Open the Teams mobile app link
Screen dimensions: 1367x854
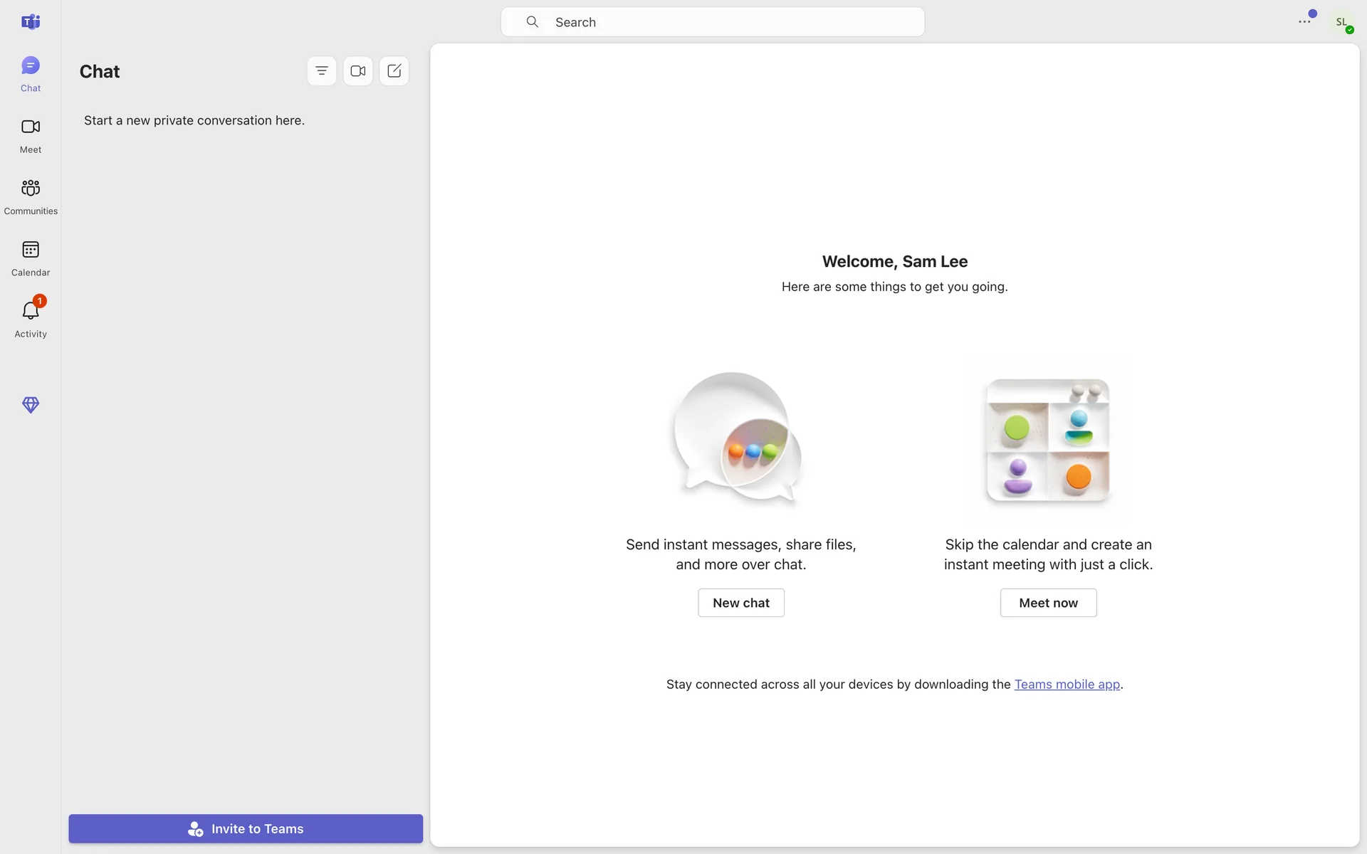tap(1067, 684)
